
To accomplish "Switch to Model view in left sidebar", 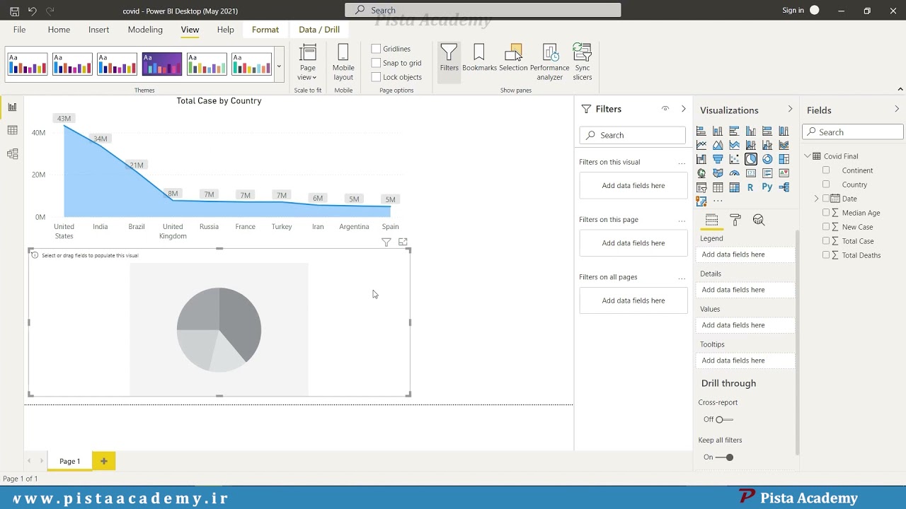I will click(12, 153).
